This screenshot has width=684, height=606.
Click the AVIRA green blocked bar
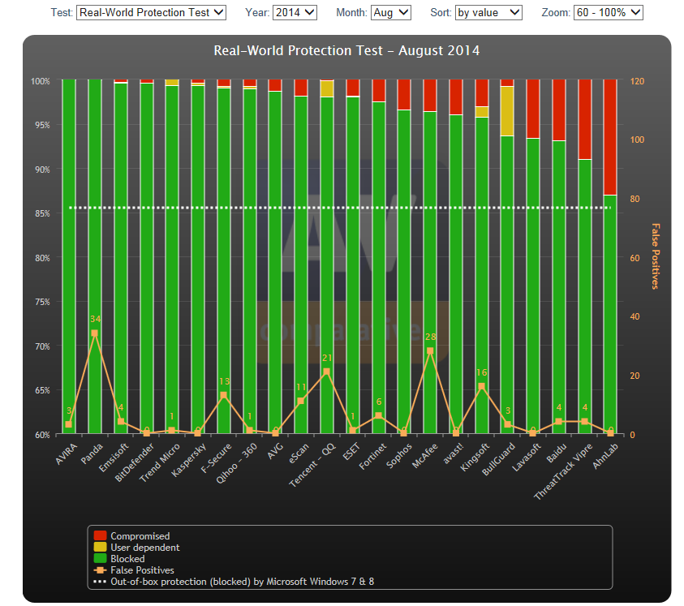pos(69,243)
